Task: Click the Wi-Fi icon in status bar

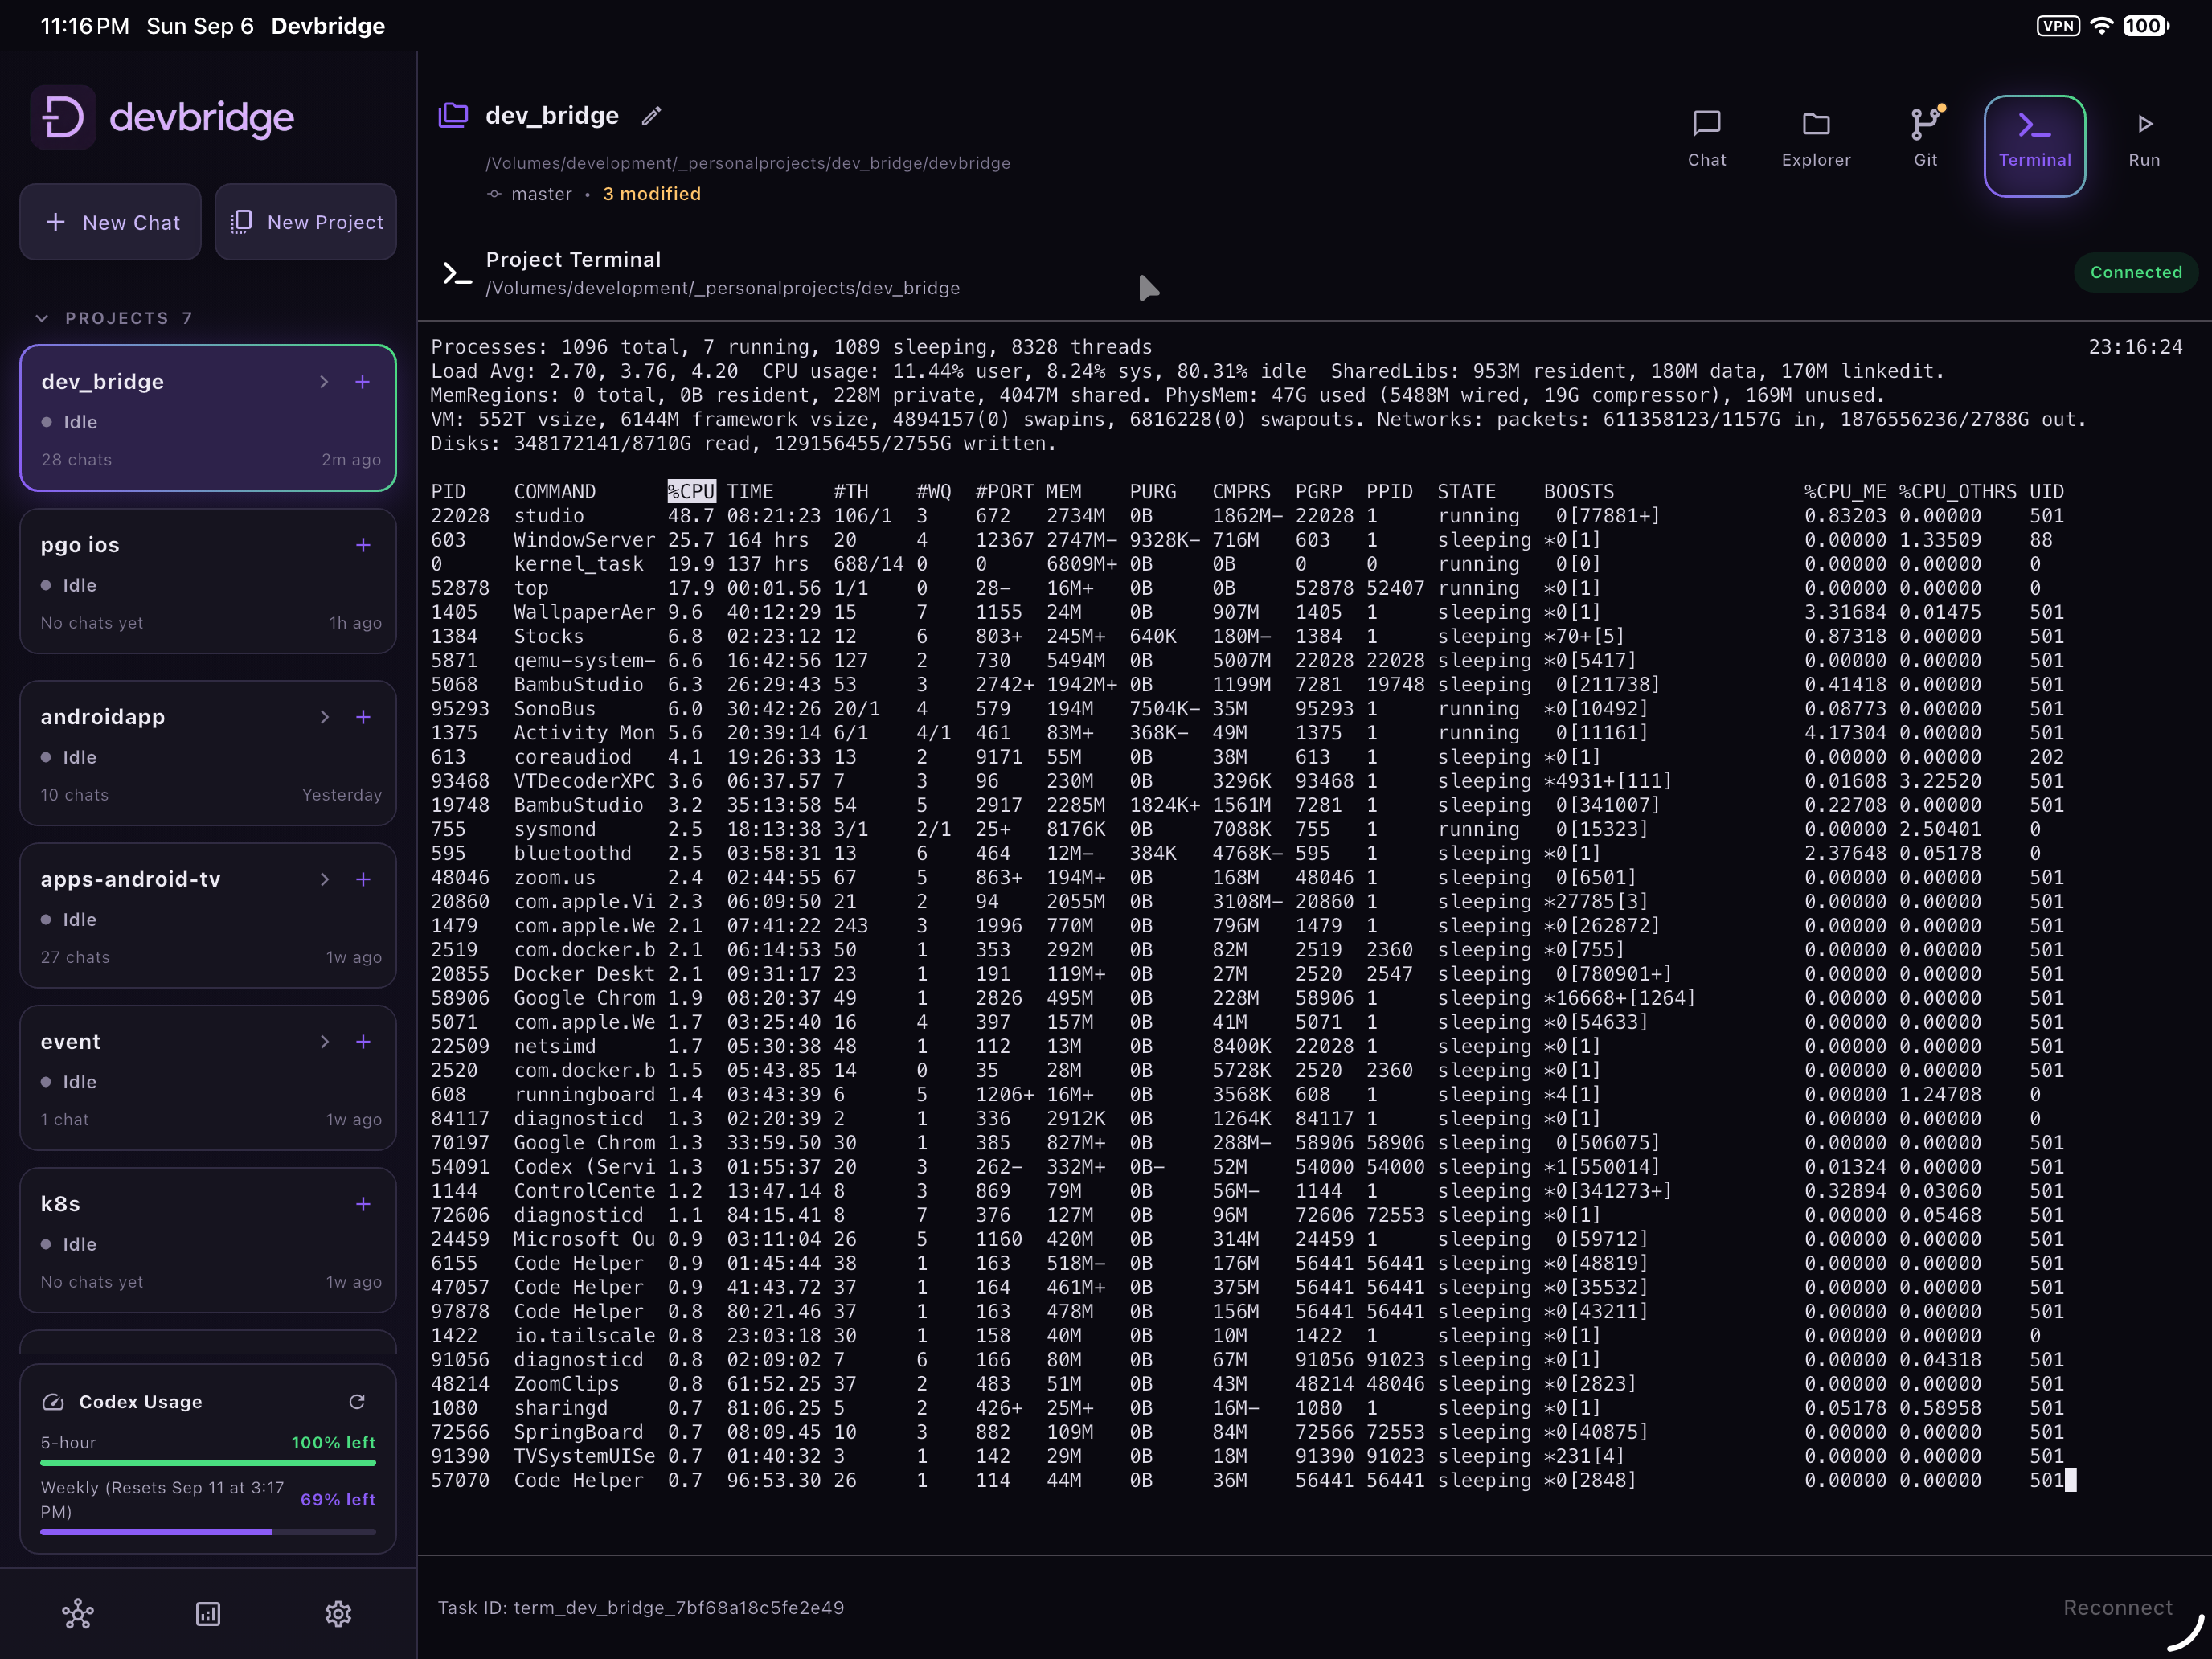Action: coord(2102,26)
